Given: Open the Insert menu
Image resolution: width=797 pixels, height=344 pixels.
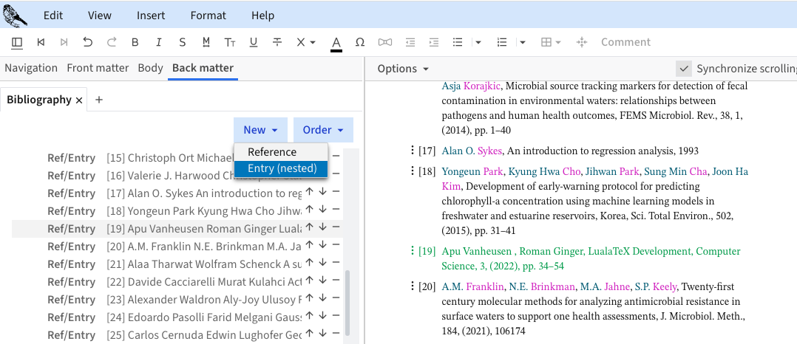Looking at the screenshot, I should coord(151,16).
